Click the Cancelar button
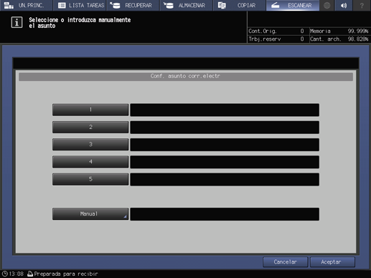The height and width of the screenshot is (278, 371). tap(285, 262)
